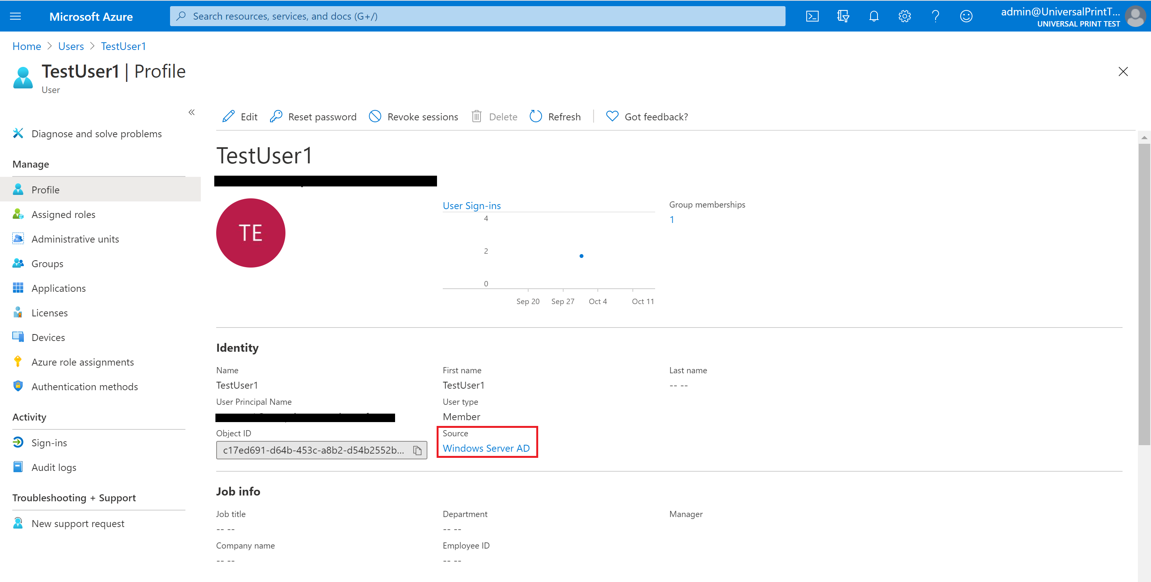Screen dimensions: 1151x582
Task: Expand the Groups section in sidebar
Action: tap(47, 263)
